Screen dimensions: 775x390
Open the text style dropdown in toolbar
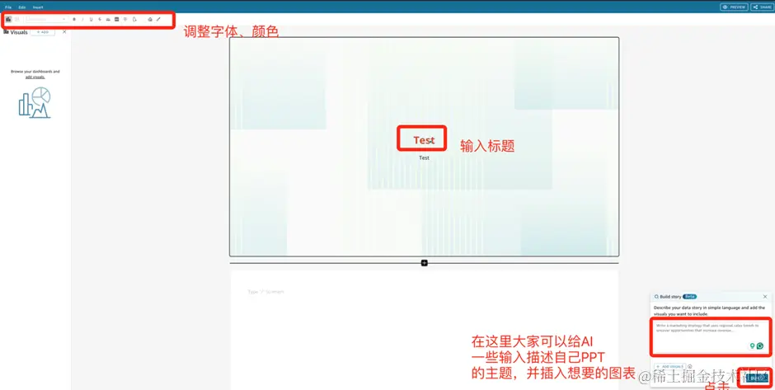[46, 19]
